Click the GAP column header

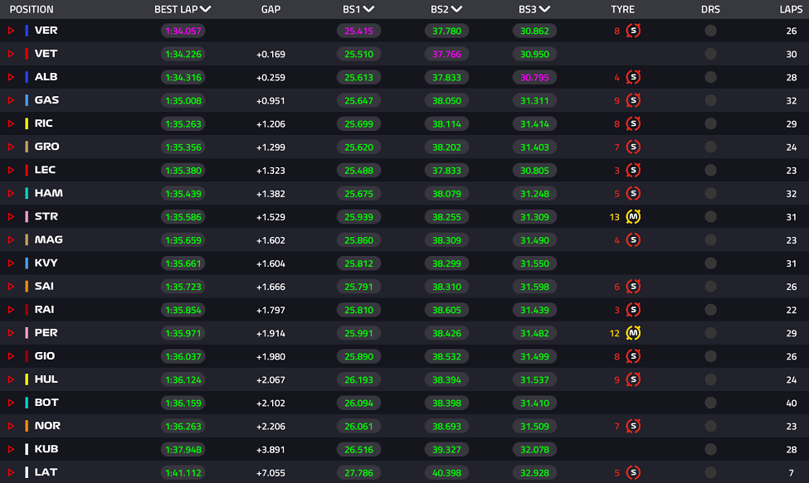(270, 9)
